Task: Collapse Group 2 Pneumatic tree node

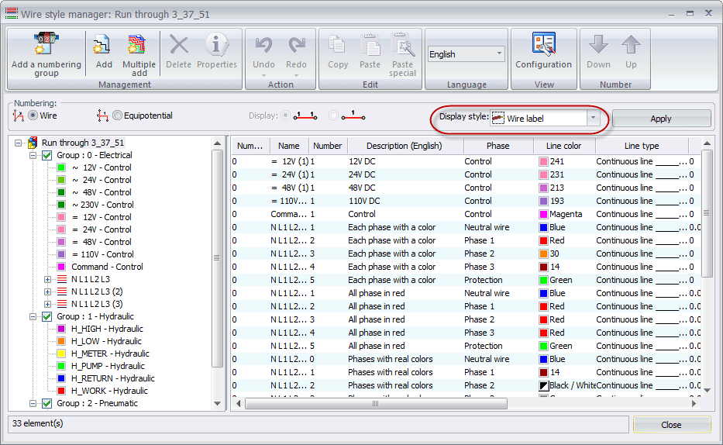Action: pyautogui.click(x=33, y=403)
